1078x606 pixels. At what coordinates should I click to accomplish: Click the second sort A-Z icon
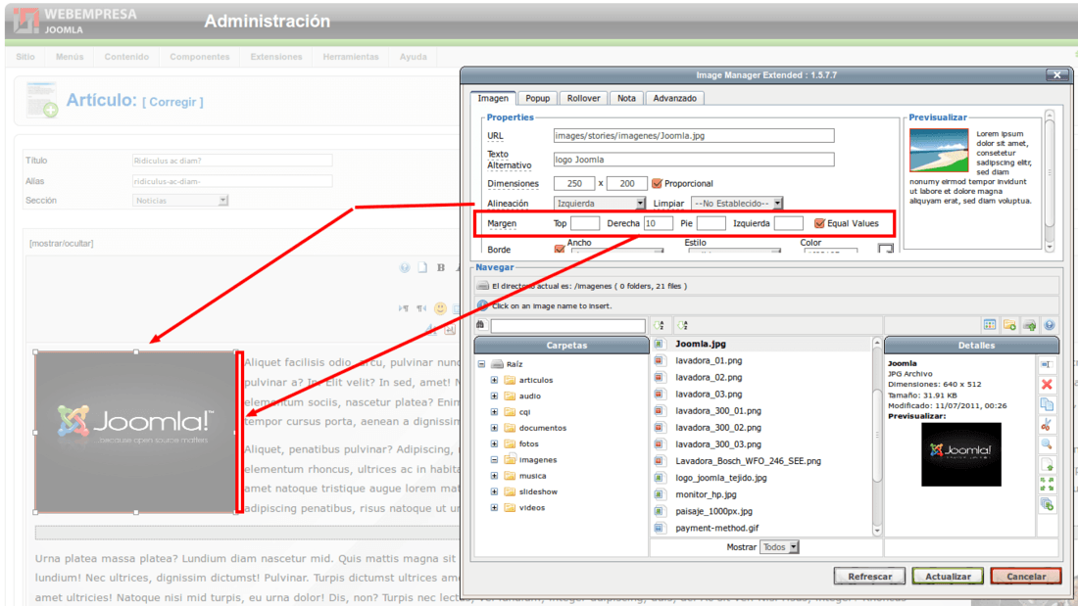click(682, 325)
